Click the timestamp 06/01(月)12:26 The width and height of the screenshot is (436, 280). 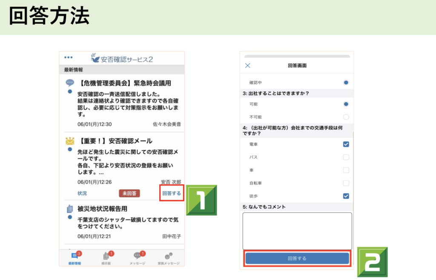[95, 182]
